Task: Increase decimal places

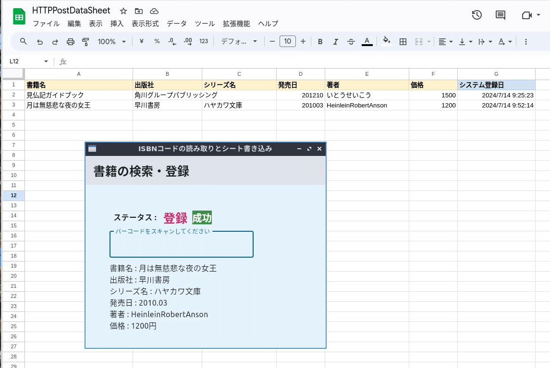Action: (x=188, y=41)
